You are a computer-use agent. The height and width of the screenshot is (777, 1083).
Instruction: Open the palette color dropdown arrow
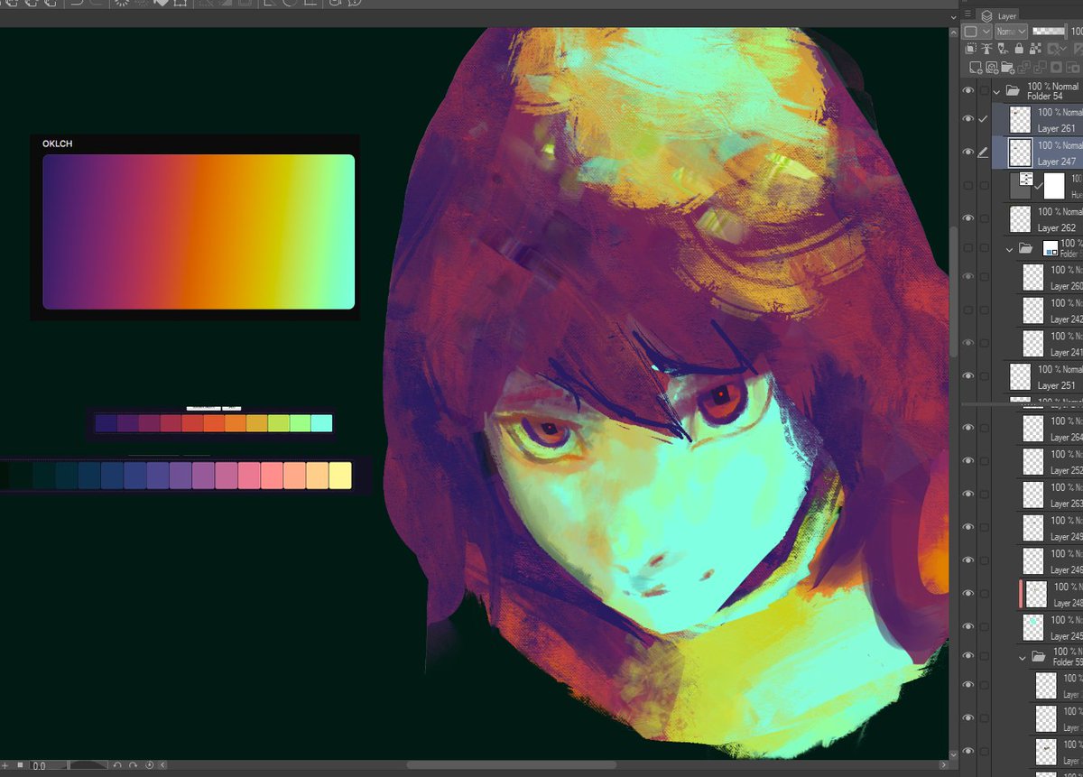click(986, 31)
